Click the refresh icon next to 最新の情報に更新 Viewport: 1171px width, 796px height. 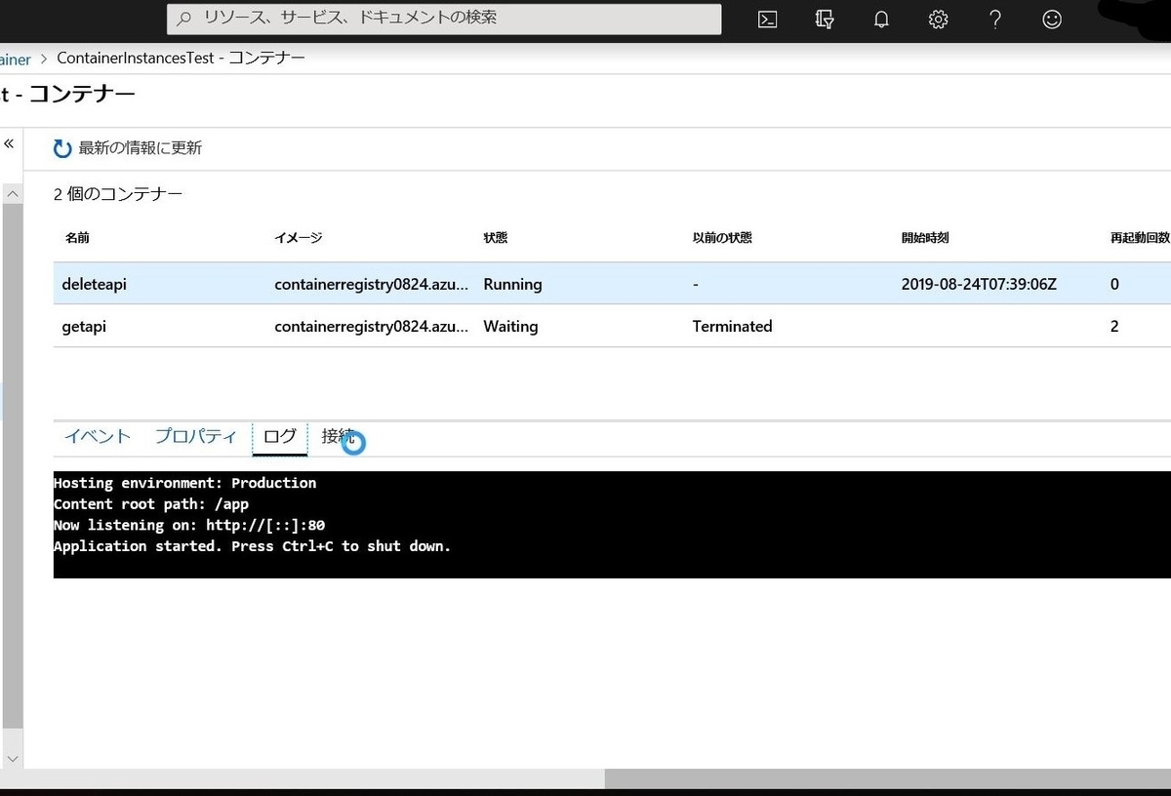(61, 147)
